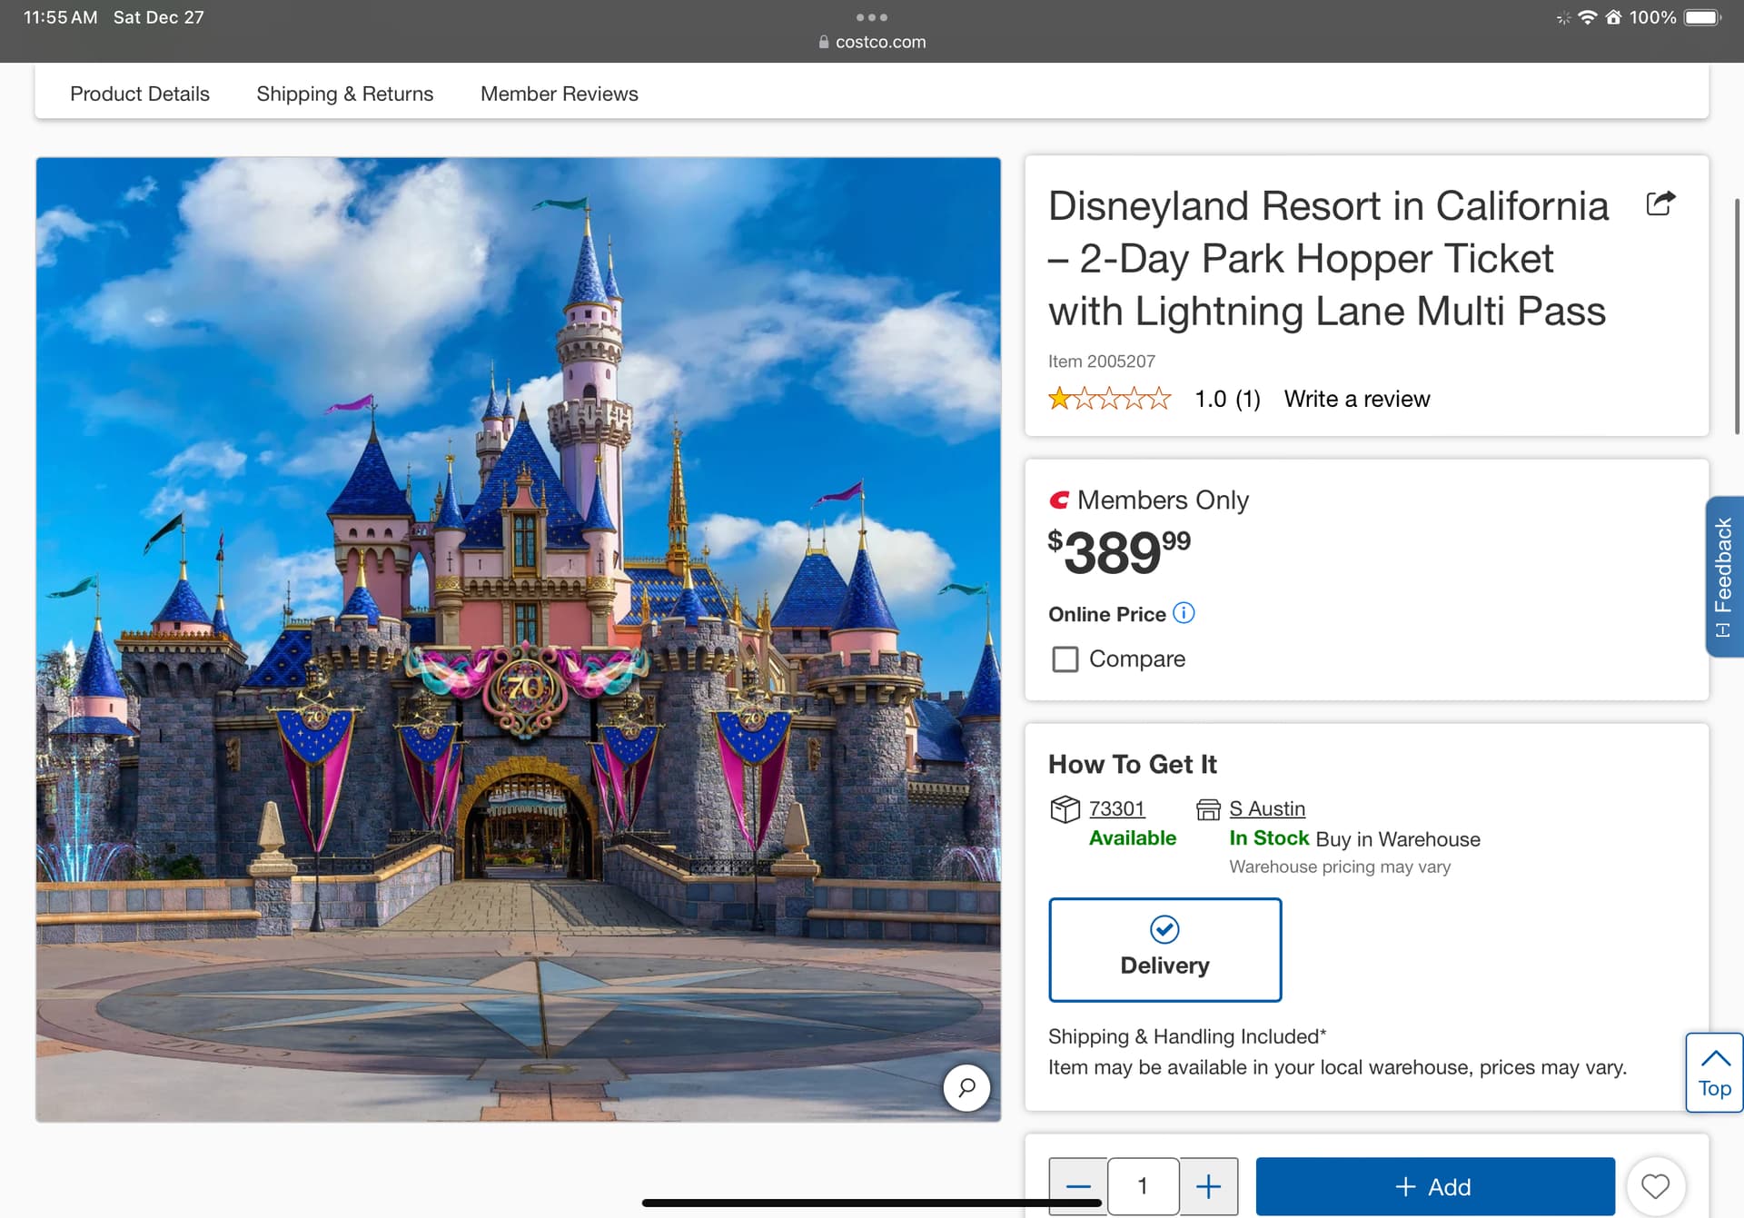
Task: Decrease quantity with the minus button
Action: 1078,1186
